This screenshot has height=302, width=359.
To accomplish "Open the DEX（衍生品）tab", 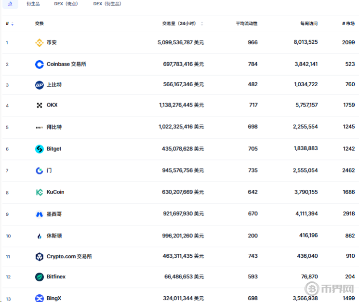I will coord(107,4).
